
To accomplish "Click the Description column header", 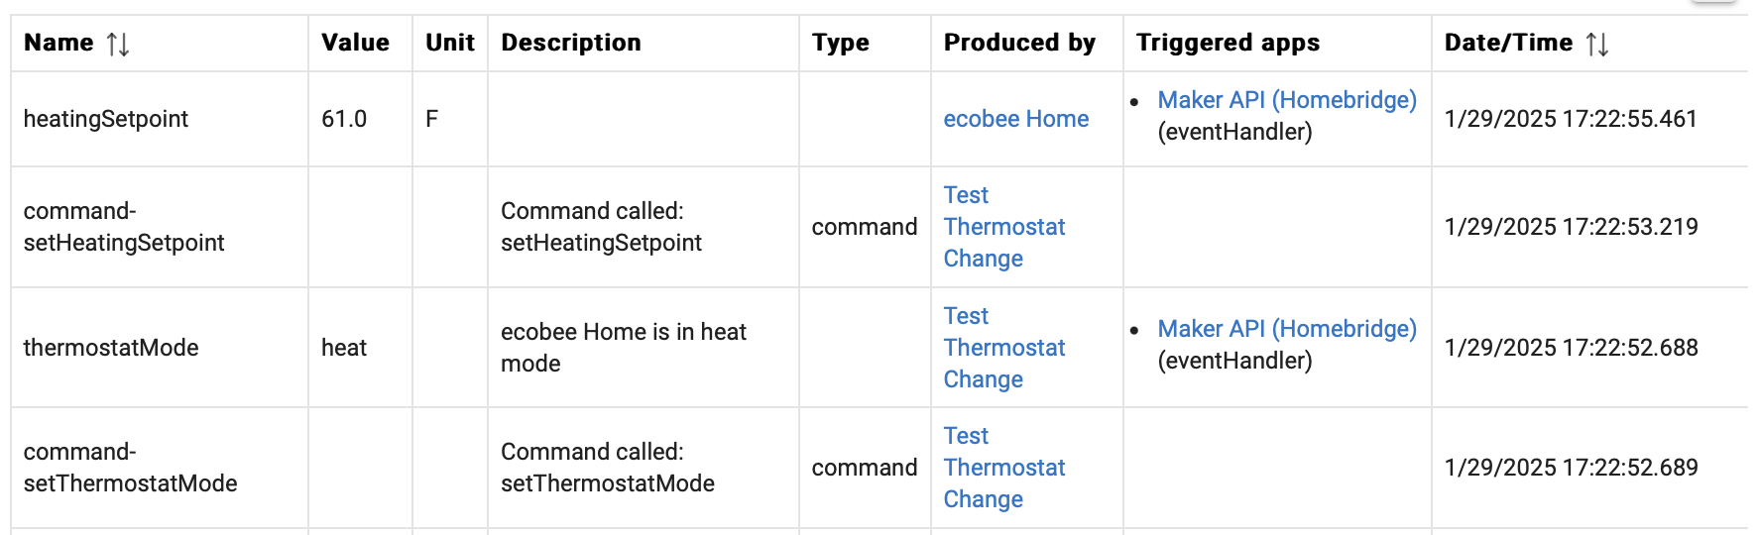I will coord(571,43).
